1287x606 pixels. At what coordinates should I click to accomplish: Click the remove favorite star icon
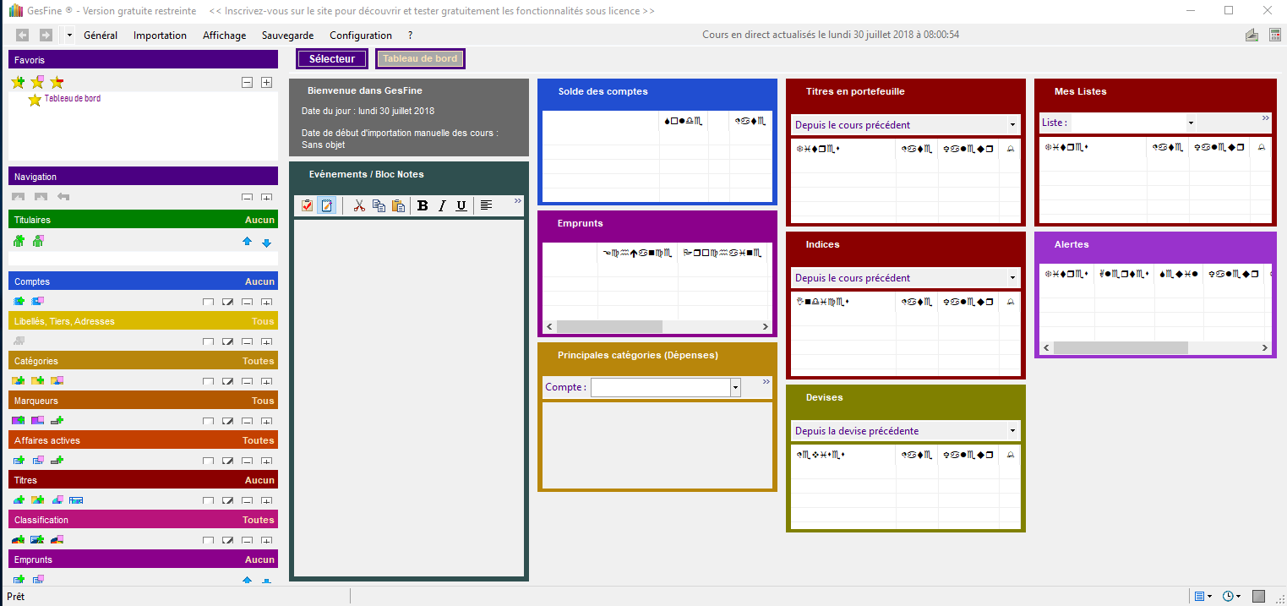pyautogui.click(x=57, y=82)
